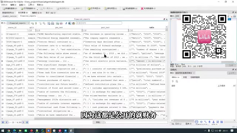Switch to the Database Structure (数据库结构) tab

[x=8, y=13]
